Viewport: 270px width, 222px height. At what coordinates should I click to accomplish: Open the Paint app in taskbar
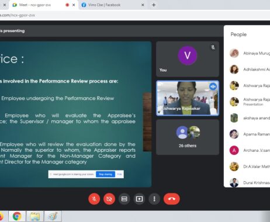[x=53, y=216]
